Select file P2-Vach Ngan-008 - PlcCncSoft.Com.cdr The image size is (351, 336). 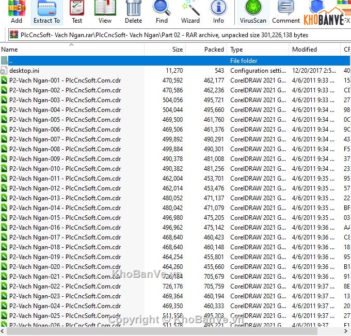[65, 149]
